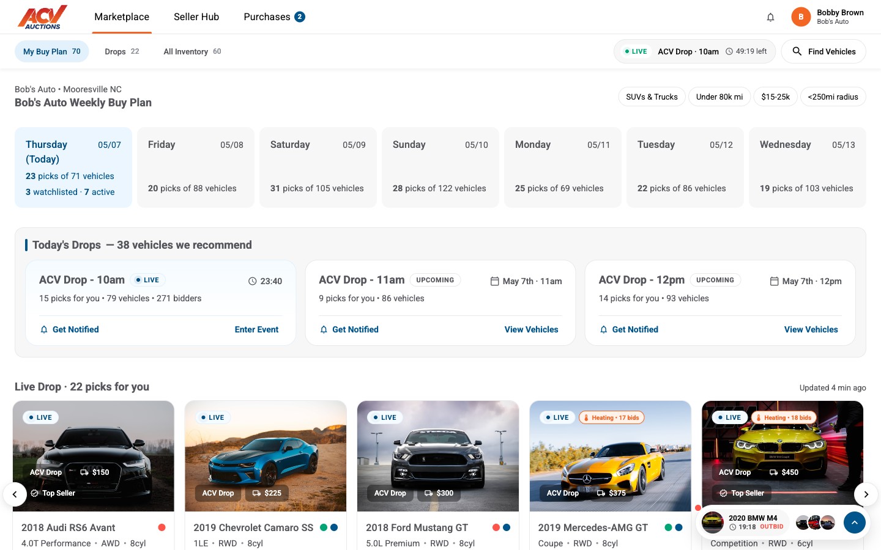
Task: Switch to the My Buy Plan tab
Action: point(52,51)
